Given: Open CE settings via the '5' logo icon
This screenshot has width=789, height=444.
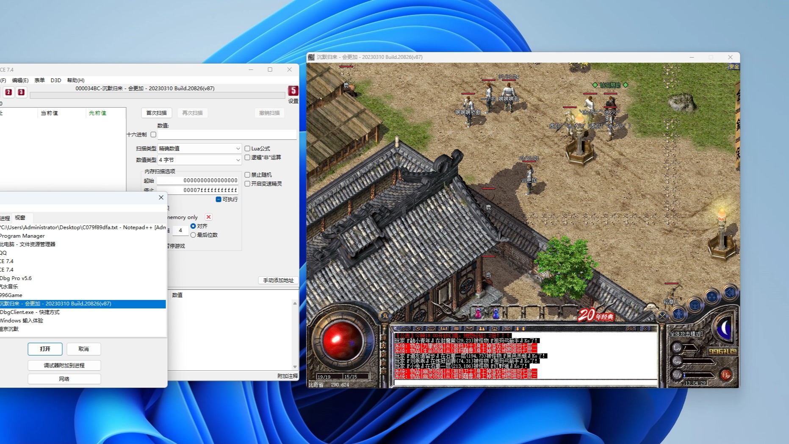Looking at the screenshot, I should click(293, 91).
